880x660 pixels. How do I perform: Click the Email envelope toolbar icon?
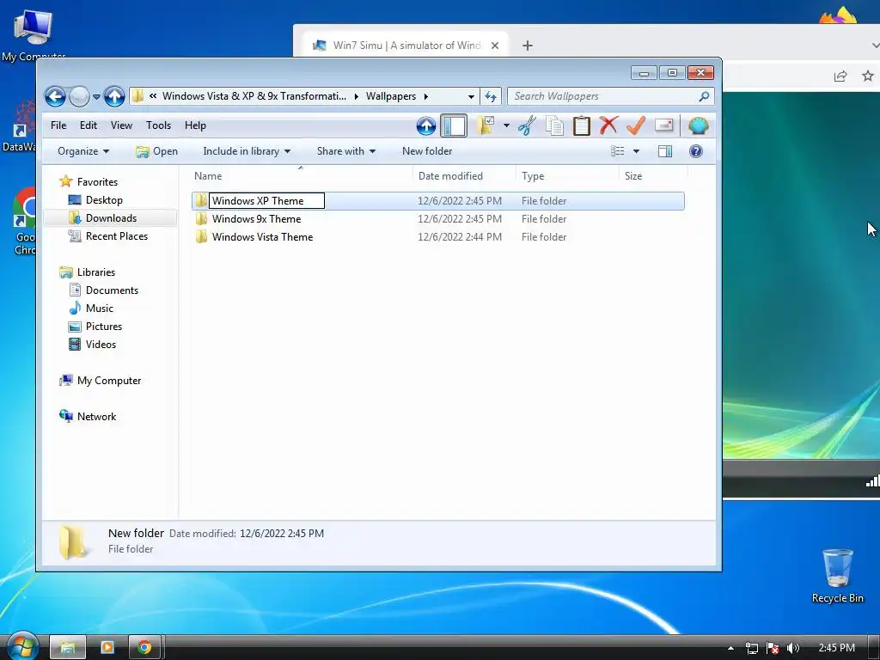663,125
